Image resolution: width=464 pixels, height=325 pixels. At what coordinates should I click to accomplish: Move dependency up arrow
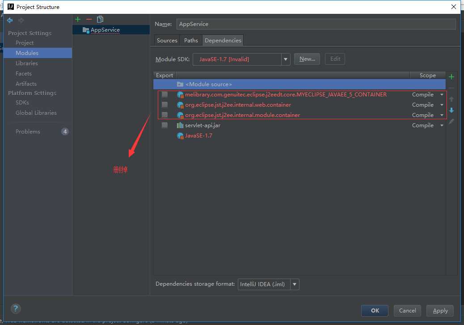click(x=451, y=99)
